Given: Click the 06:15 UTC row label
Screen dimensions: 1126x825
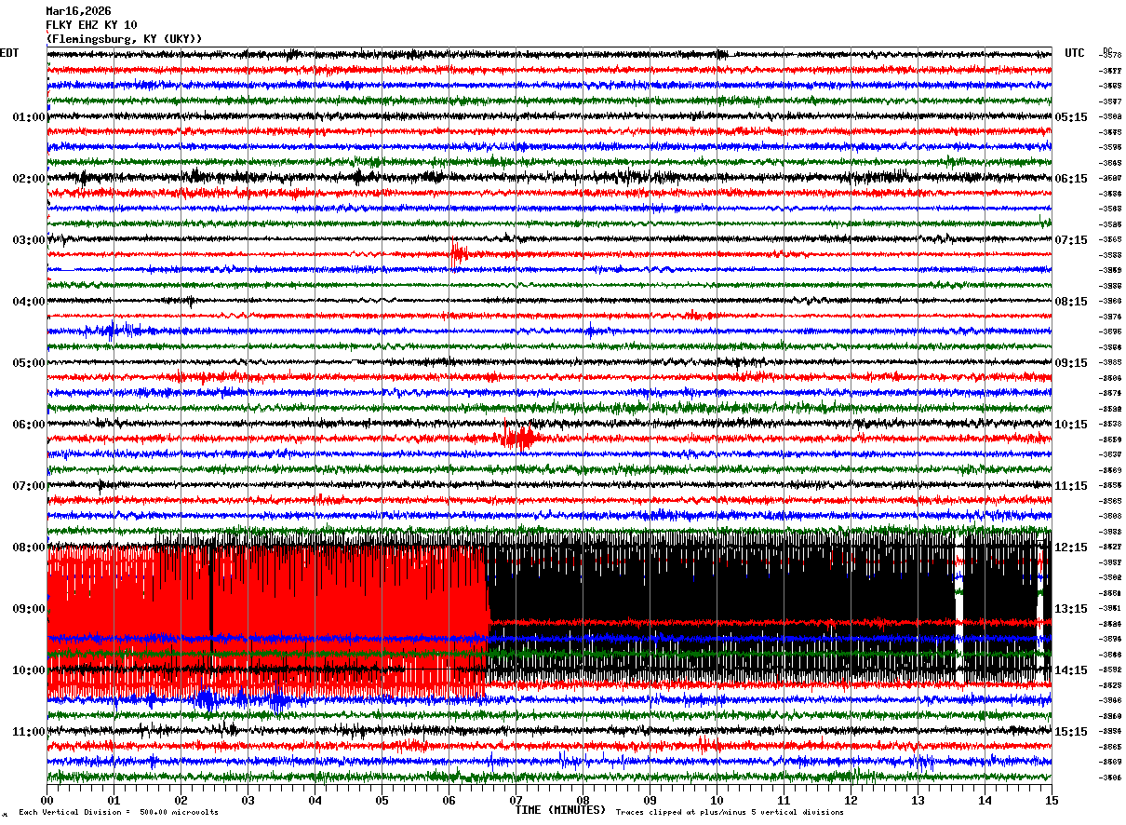Looking at the screenshot, I should (1071, 179).
